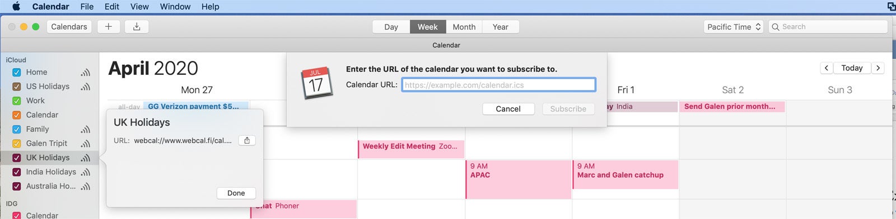
Task: Cancel the calendar subscription dialog
Action: point(508,109)
